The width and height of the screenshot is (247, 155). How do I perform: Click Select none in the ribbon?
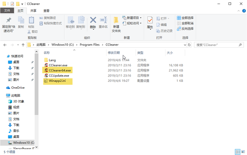coord(185,23)
